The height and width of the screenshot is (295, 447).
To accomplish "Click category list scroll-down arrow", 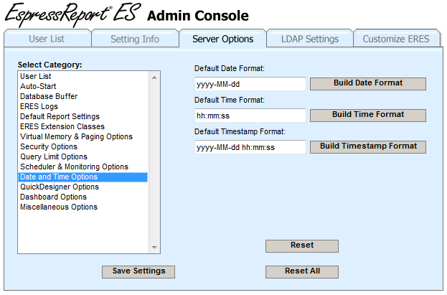I will (x=154, y=248).
